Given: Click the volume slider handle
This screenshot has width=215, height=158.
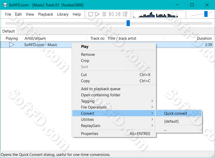Looking at the screenshot, I should (206, 14).
